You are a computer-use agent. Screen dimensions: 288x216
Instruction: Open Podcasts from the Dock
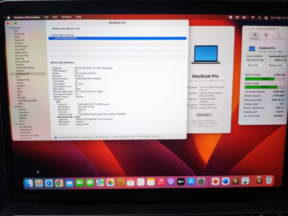coord(171,182)
